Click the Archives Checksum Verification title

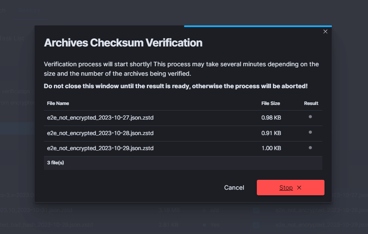pyautogui.click(x=123, y=43)
